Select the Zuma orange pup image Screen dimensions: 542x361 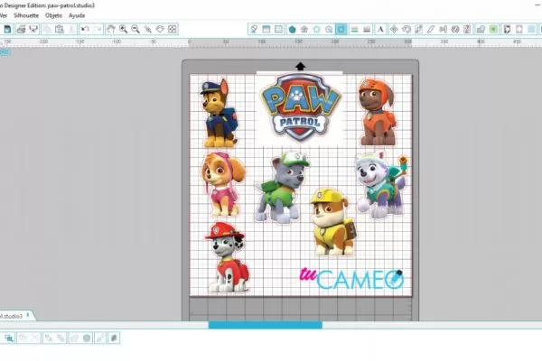pos(377,112)
